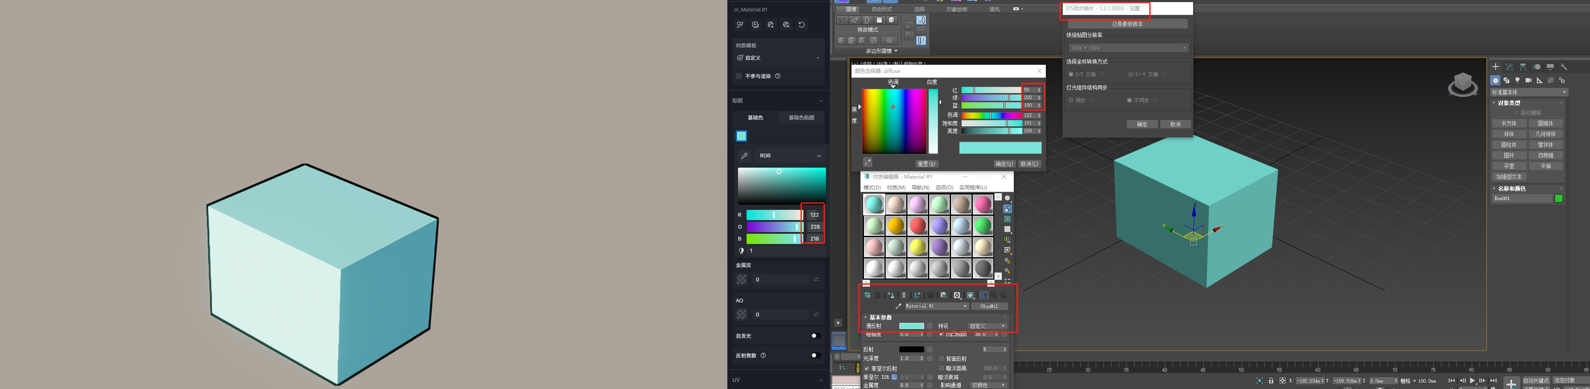Select the X/Y 交换 radio button
Image resolution: width=1590 pixels, height=389 pixels.
(x=1071, y=74)
